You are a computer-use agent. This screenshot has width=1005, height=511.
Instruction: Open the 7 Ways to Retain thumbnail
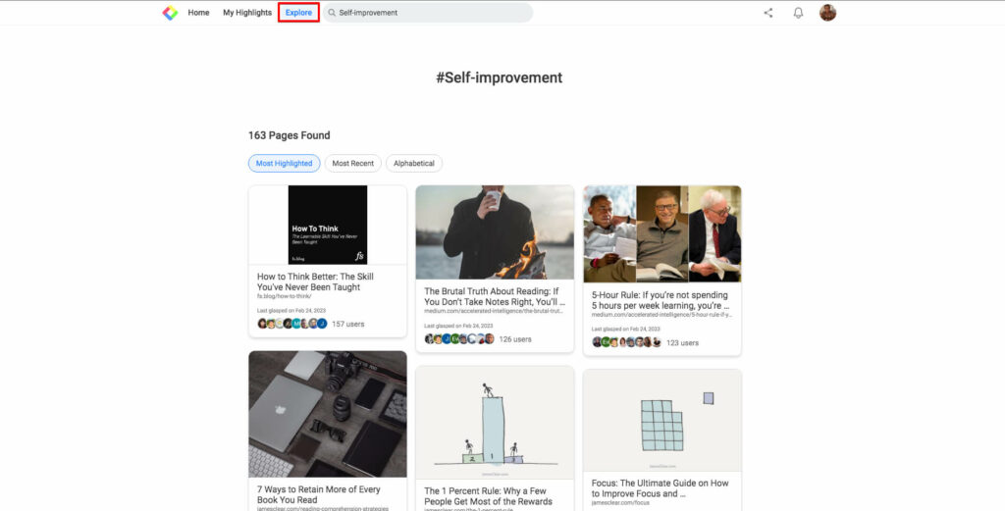328,414
